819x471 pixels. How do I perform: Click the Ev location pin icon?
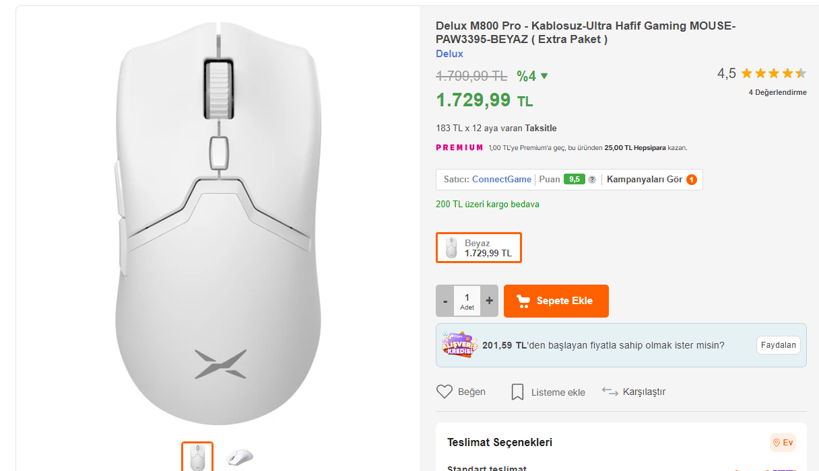click(x=777, y=443)
